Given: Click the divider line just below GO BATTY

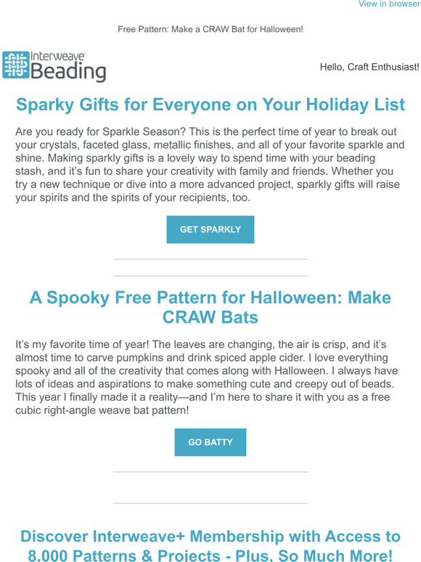Looking at the screenshot, I should pyautogui.click(x=210, y=472).
